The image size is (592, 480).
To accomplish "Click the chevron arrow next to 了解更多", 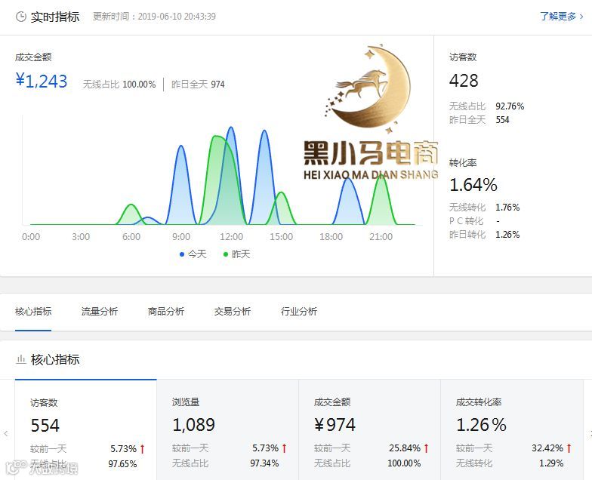I will (581, 17).
